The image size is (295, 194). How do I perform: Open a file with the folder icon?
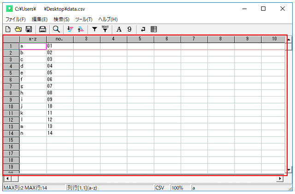click(18, 29)
